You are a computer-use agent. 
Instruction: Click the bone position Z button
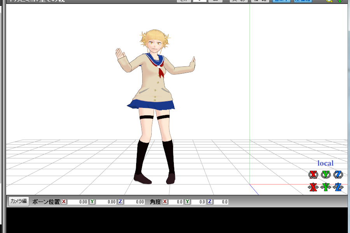(120, 202)
